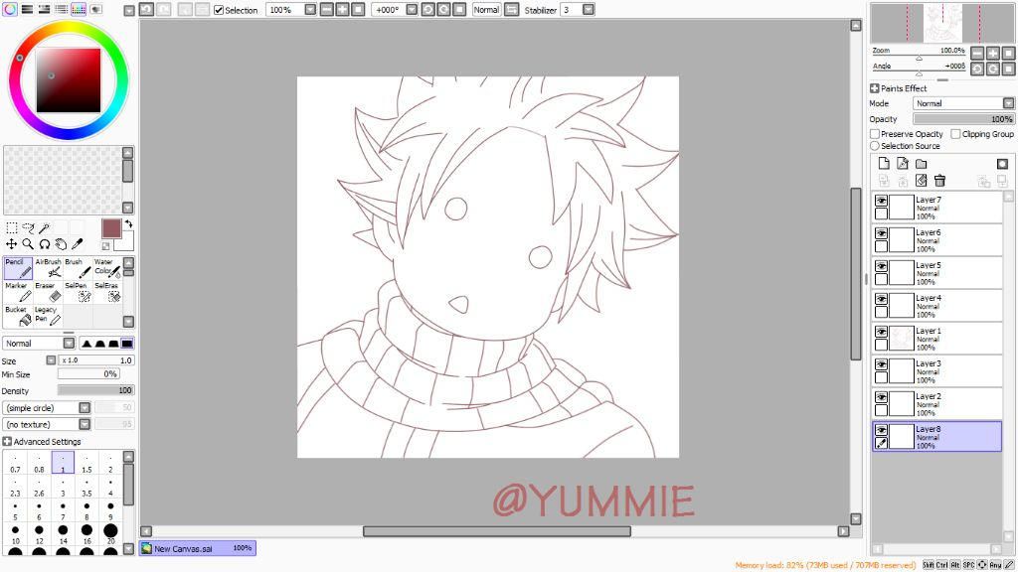Hide Layer8 using its eye icon
The height and width of the screenshot is (572, 1018).
(x=881, y=430)
